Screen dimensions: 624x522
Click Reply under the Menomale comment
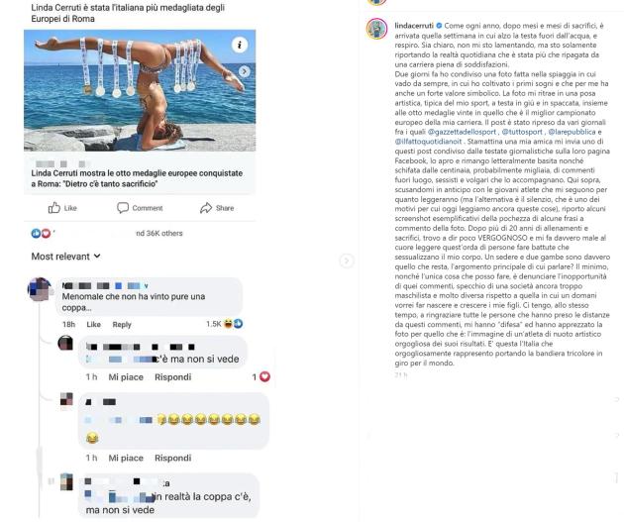pyautogui.click(x=122, y=324)
